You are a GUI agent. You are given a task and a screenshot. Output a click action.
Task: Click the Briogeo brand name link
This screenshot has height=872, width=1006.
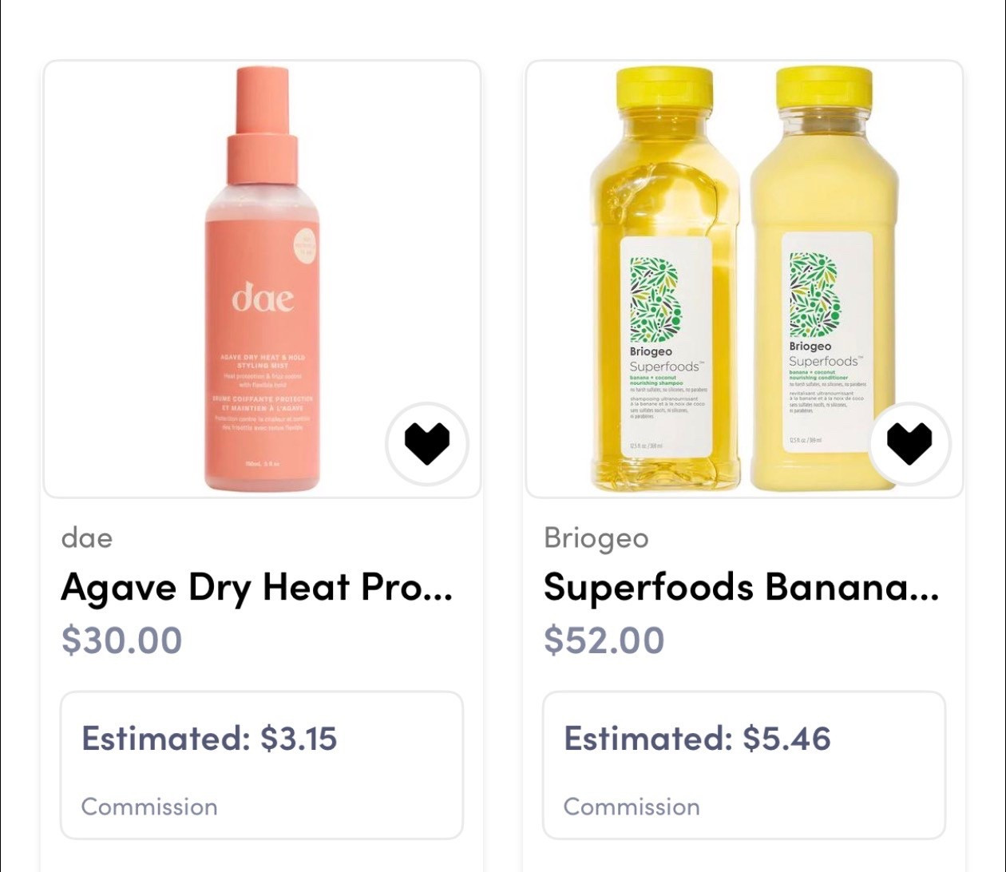[596, 537]
